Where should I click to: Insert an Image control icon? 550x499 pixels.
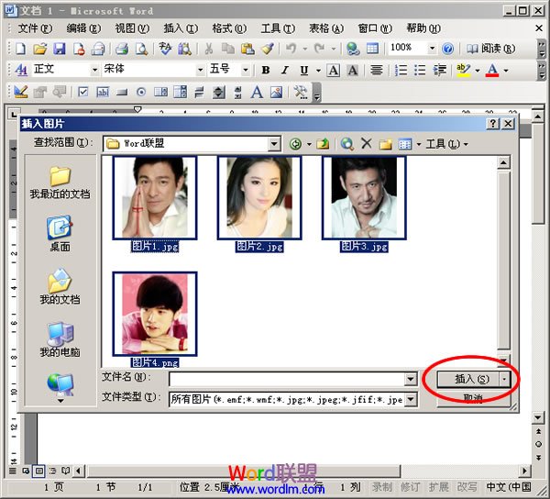(277, 93)
